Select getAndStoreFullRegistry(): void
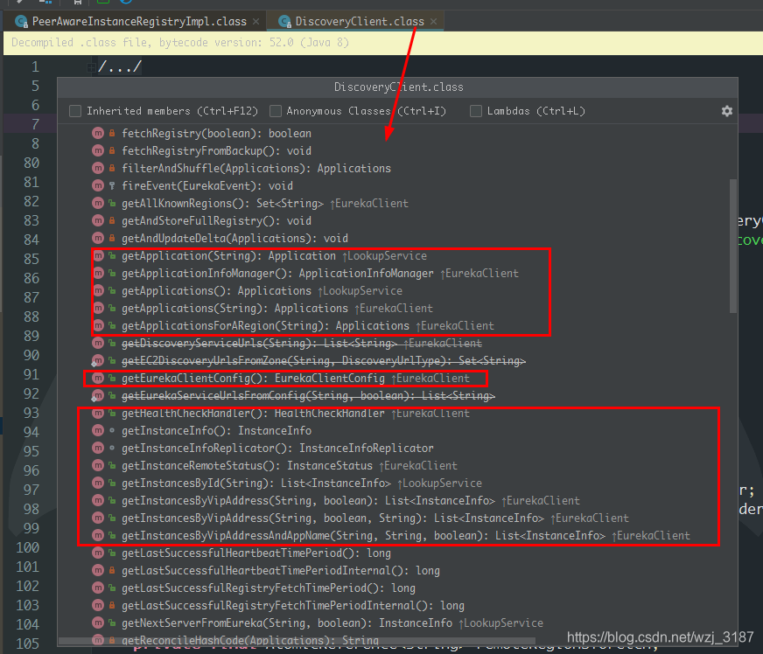This screenshot has height=654, width=763. coord(216,220)
